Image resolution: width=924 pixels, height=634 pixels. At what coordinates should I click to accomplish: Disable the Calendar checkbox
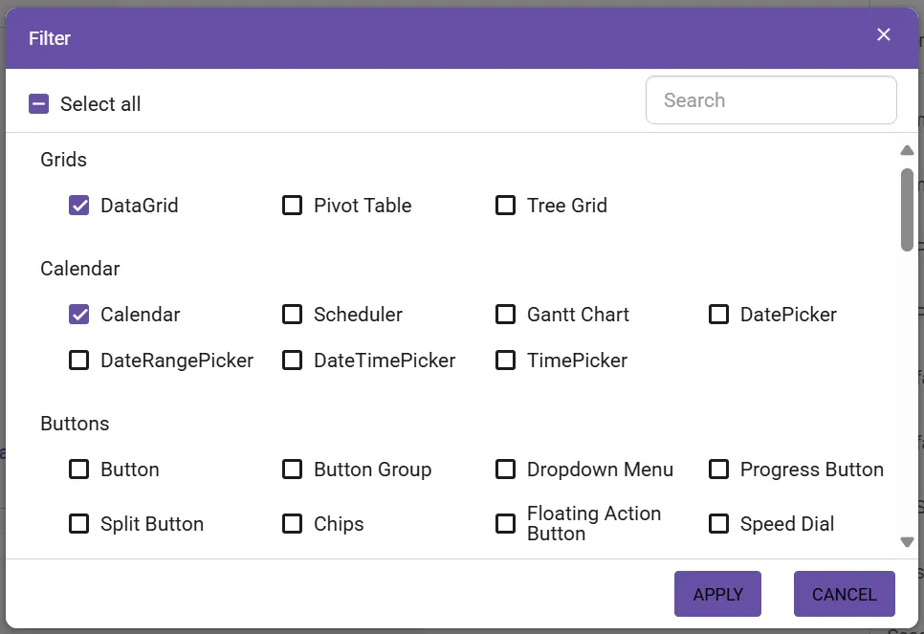tap(78, 314)
